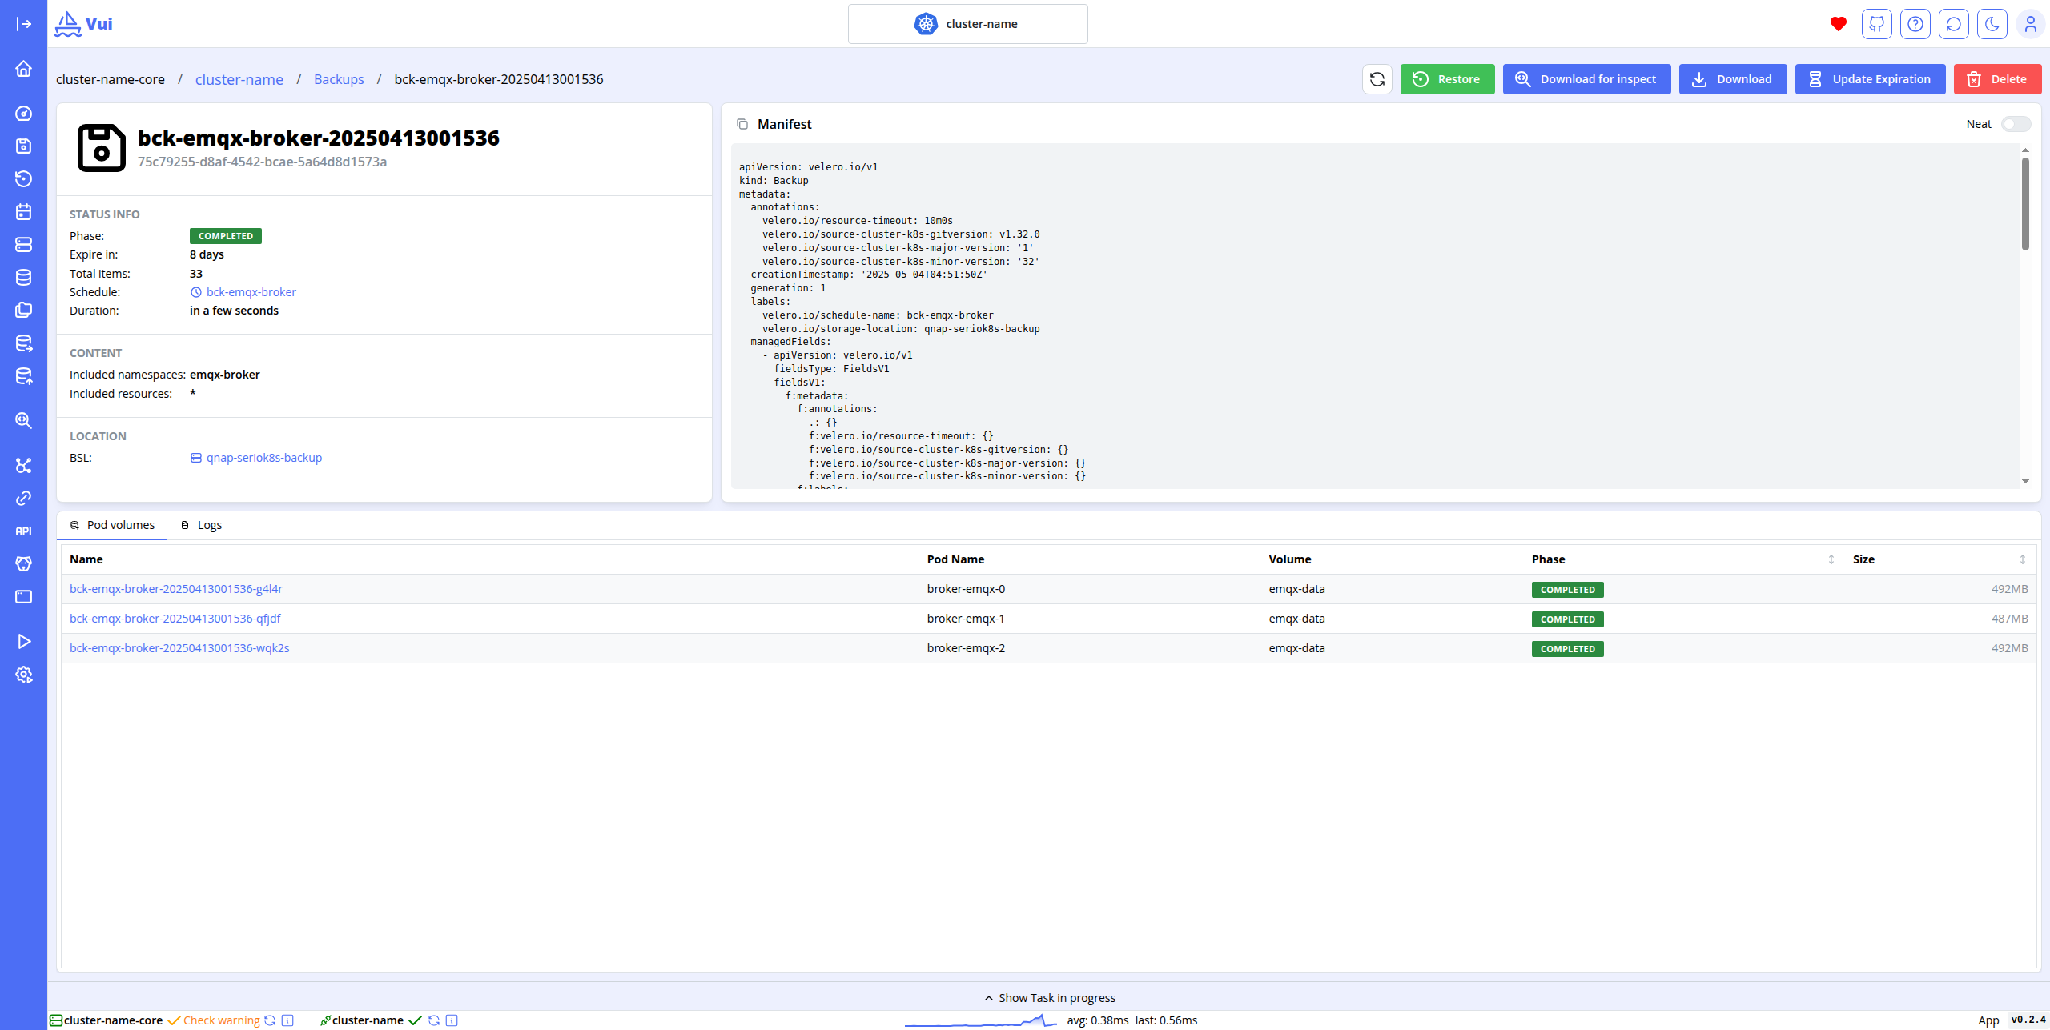Open pod volume backup ending in wqk2s
Screen dimensions: 2050x1030
pyautogui.click(x=179, y=648)
